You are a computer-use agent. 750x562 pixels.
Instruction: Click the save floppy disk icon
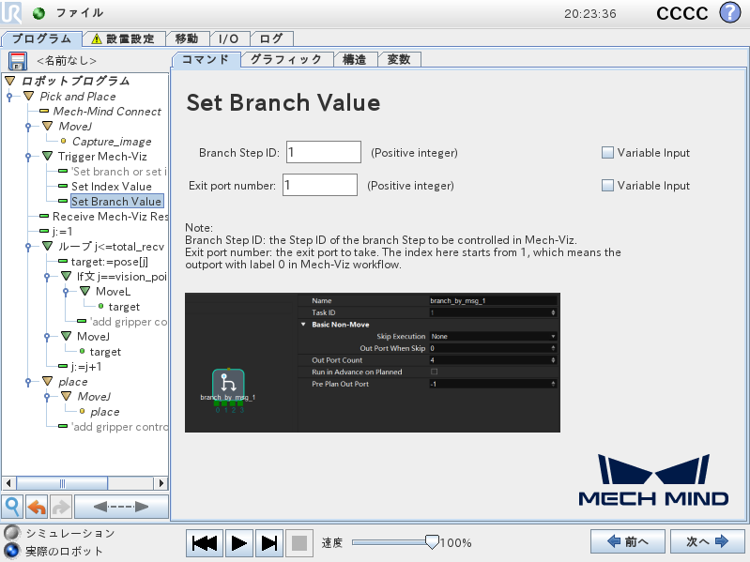(x=18, y=61)
